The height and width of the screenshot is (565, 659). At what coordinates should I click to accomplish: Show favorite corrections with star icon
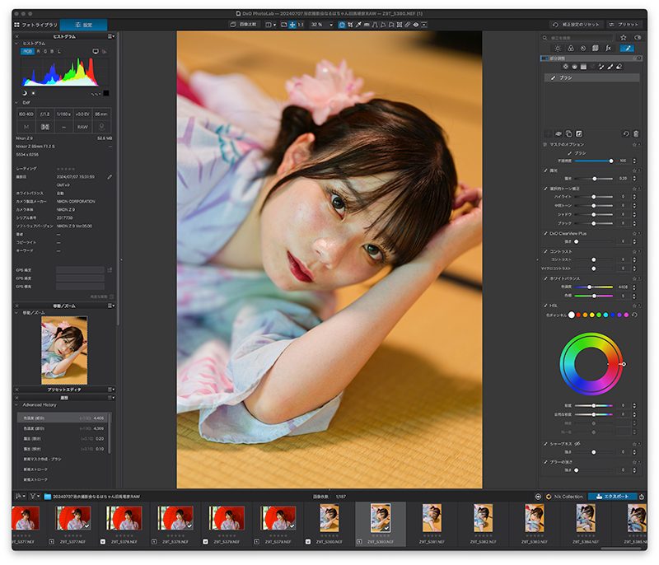624,37
